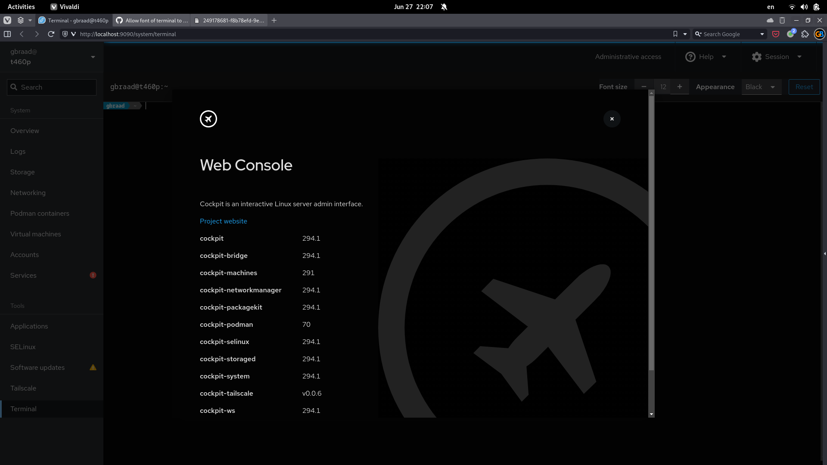The image size is (827, 465).
Task: Click the Cockpit logo in the dialog
Action: pyautogui.click(x=208, y=119)
